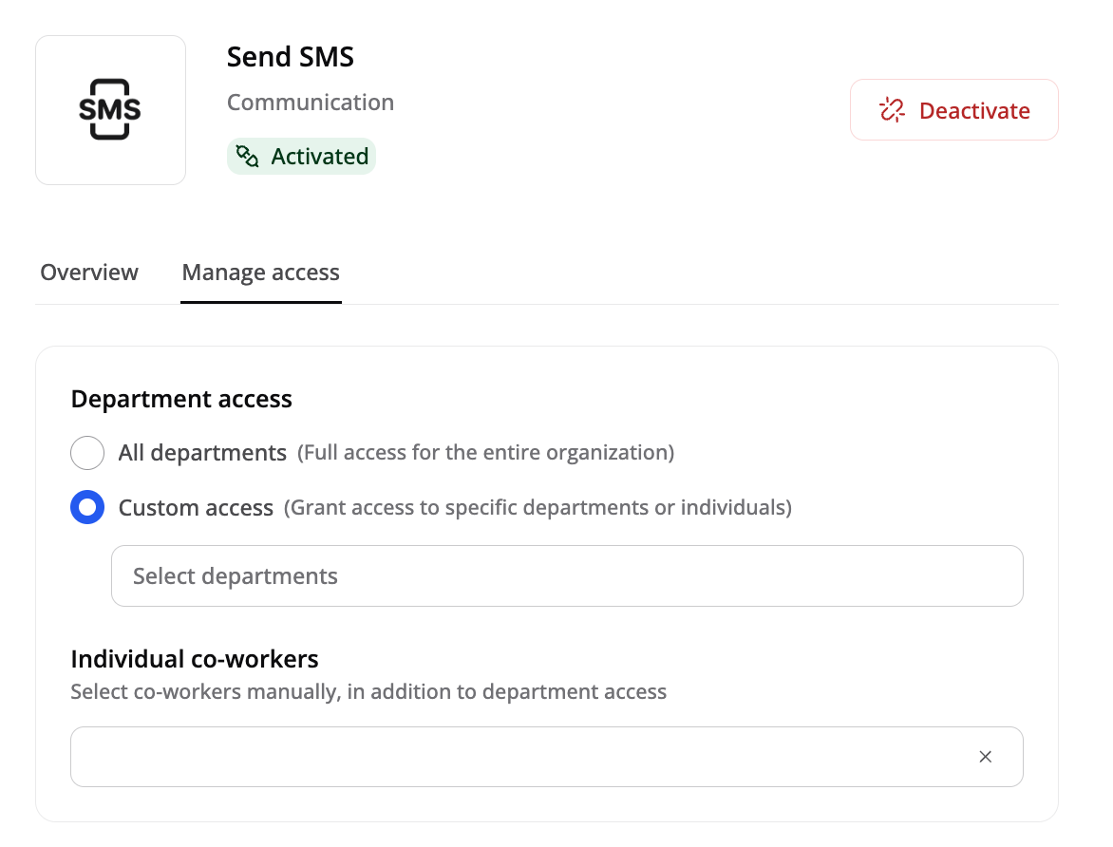
Task: Select the Custom access radio button
Action: tap(87, 508)
